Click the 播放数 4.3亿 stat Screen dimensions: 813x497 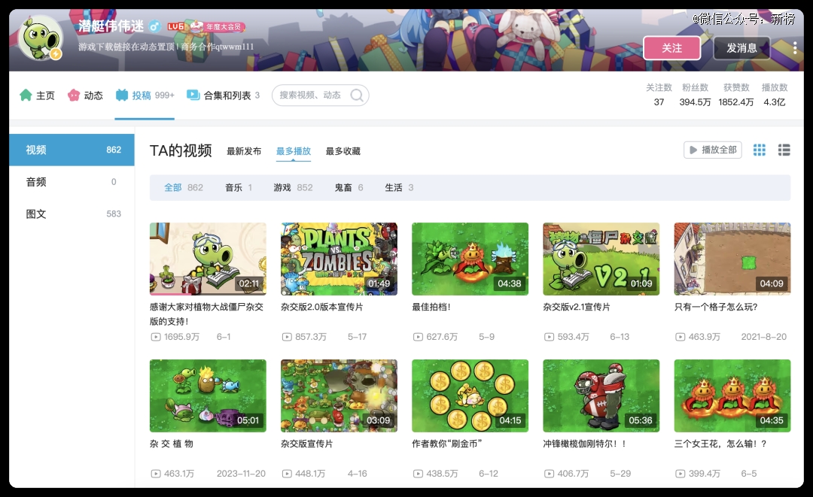pyautogui.click(x=774, y=95)
